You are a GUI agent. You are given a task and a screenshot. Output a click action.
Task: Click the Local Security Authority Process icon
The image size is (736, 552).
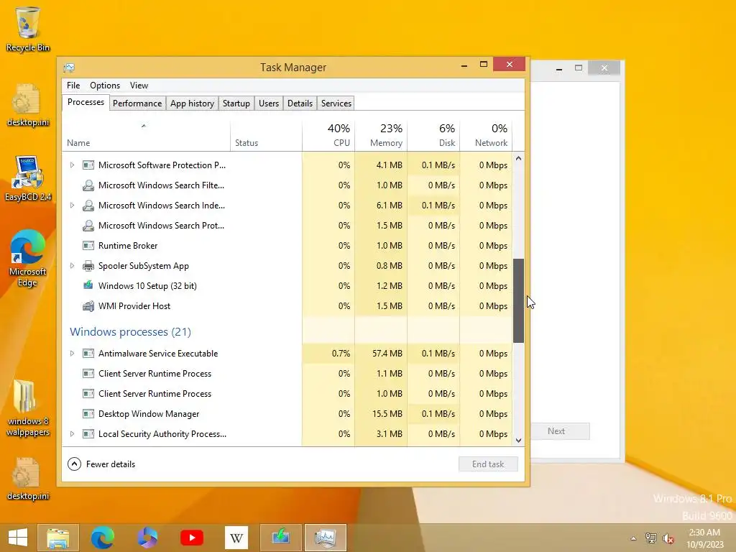(88, 433)
